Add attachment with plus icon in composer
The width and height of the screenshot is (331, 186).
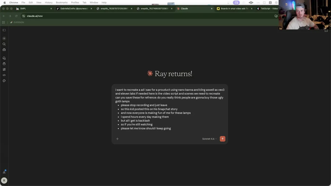click(x=117, y=139)
